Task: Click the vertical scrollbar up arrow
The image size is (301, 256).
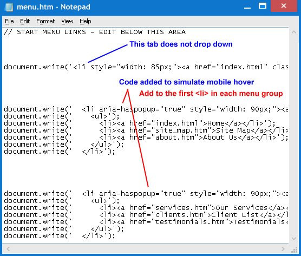Action: coord(294,32)
